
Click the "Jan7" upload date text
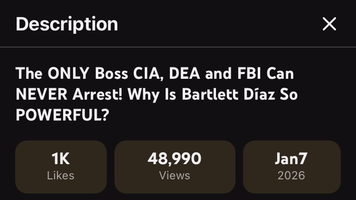291,159
